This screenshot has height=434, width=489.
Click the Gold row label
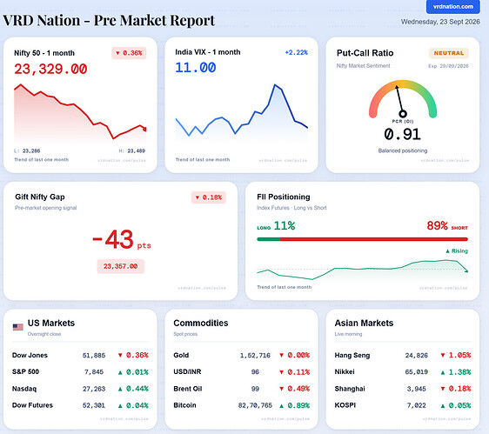pyautogui.click(x=181, y=355)
